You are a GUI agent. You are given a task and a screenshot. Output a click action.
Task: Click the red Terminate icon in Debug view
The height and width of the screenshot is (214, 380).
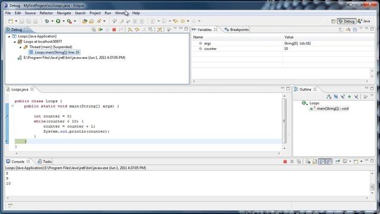[x=114, y=30]
